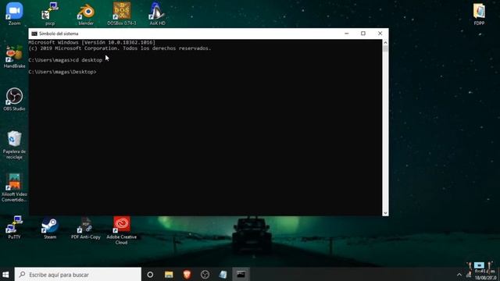Screen dimensions: 500x281
Task: Select the Papelera de reciclaje icon
Action: [x=14, y=144]
